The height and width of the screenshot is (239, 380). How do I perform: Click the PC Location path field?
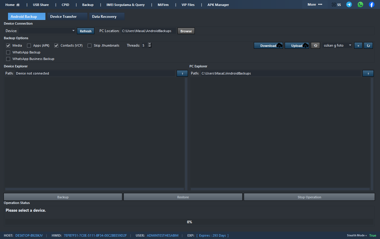coord(148,31)
